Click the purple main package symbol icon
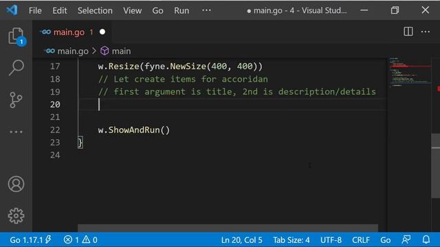The width and height of the screenshot is (440, 247). [104, 51]
